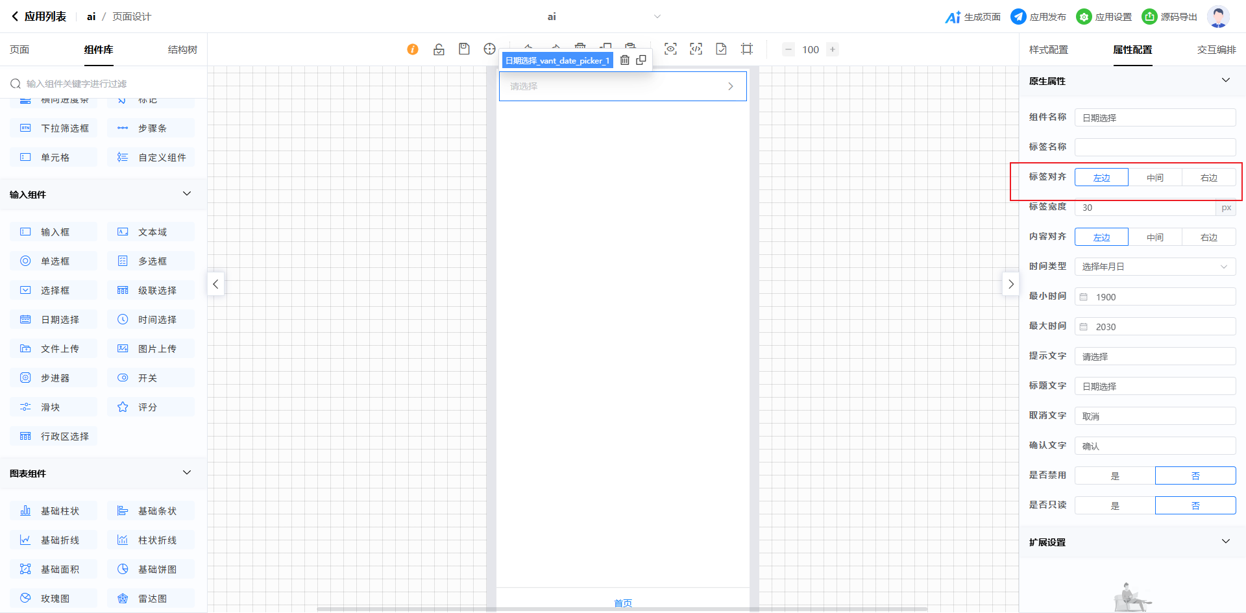Image resolution: width=1246 pixels, height=613 pixels.
Task: Set label alignment to 中间
Action: (1154, 178)
